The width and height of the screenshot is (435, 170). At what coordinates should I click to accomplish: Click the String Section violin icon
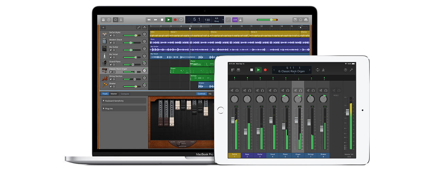[105, 78]
